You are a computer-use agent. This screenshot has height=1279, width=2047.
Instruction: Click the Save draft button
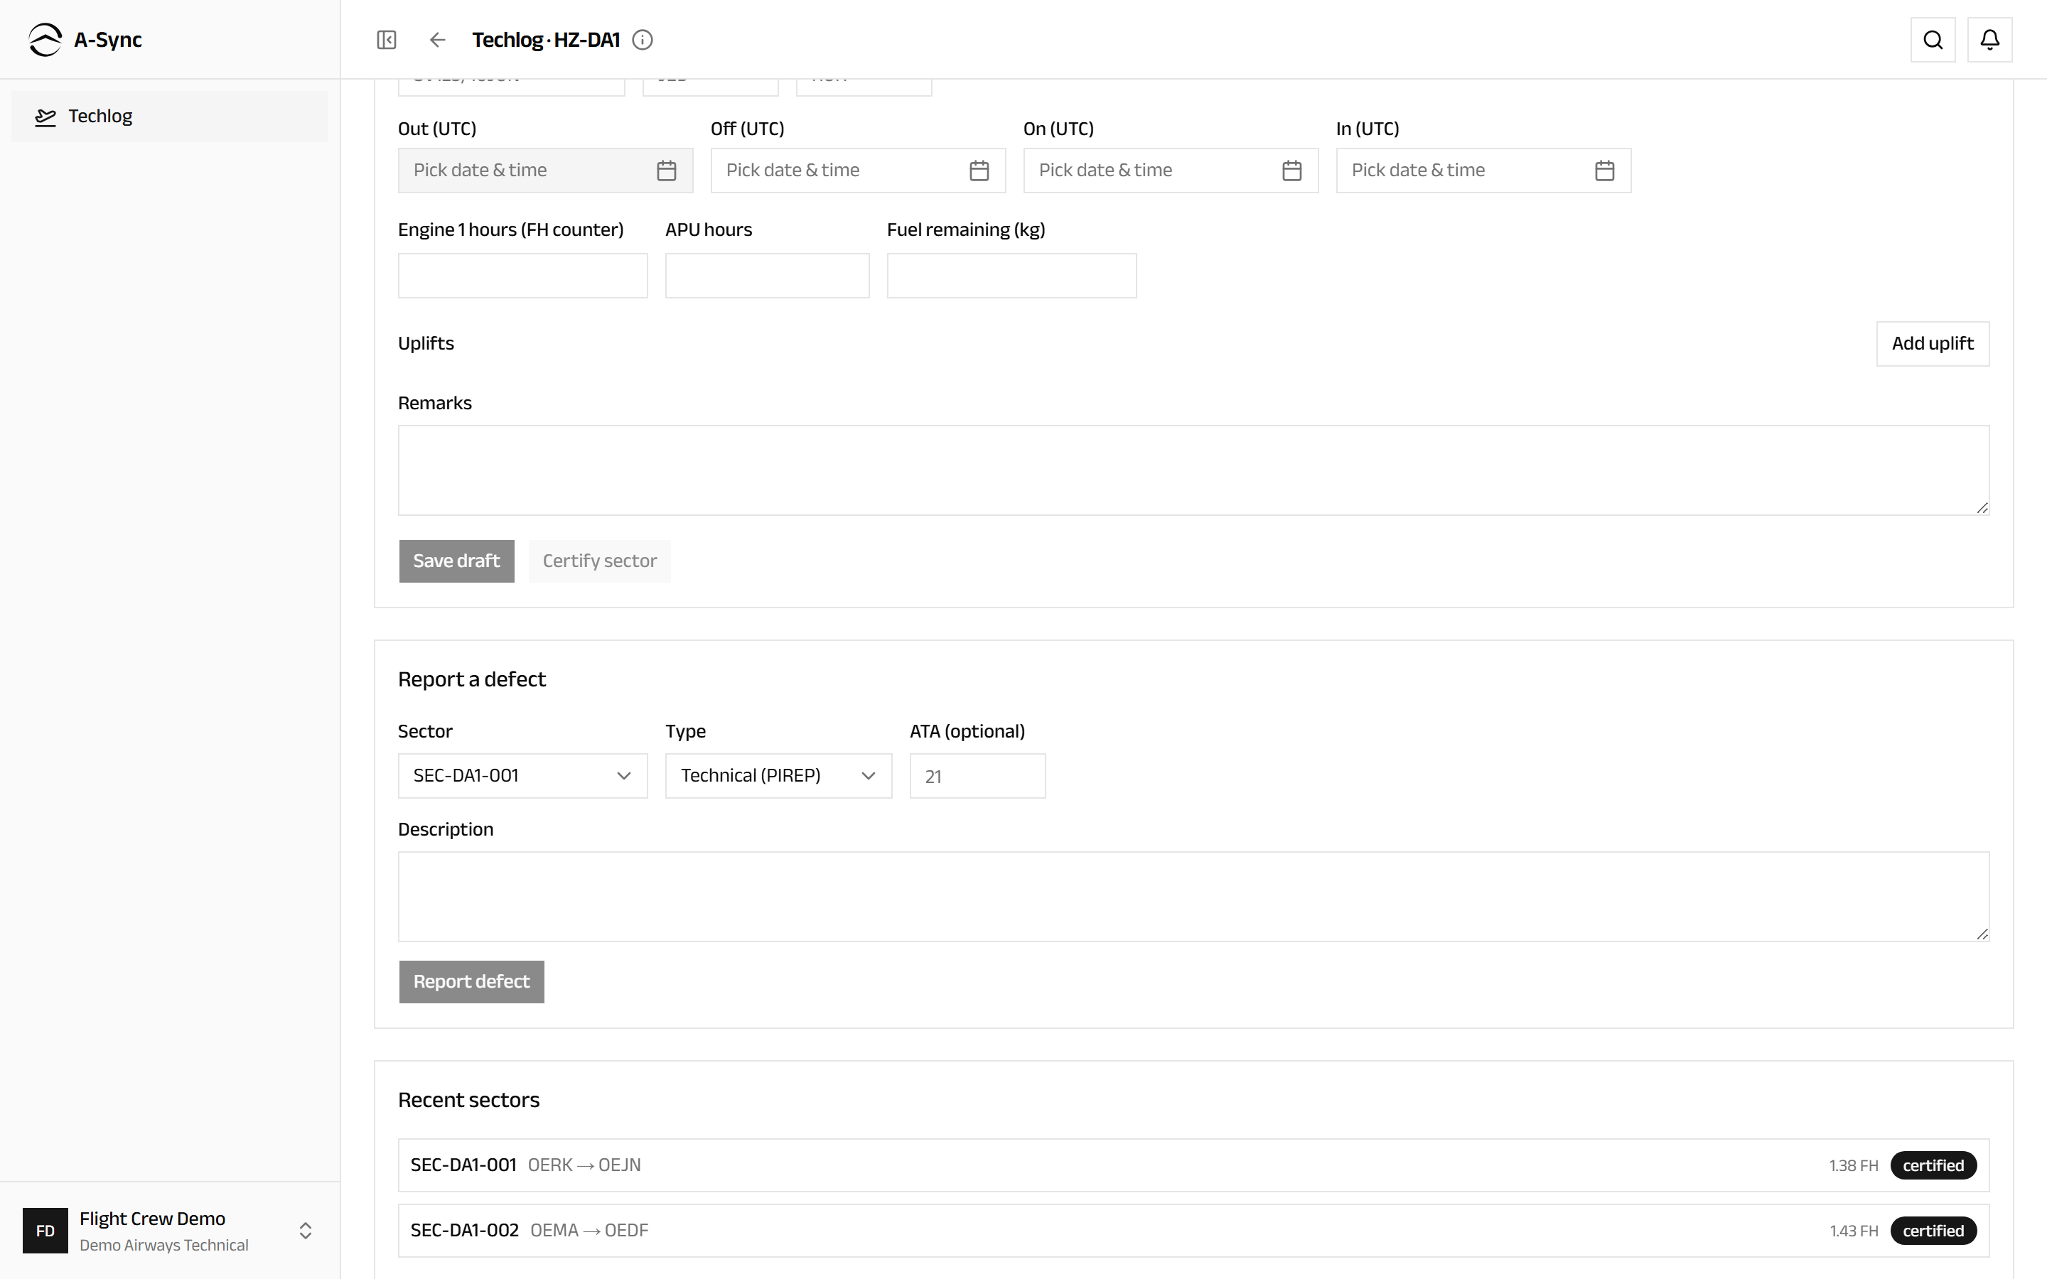[457, 561]
